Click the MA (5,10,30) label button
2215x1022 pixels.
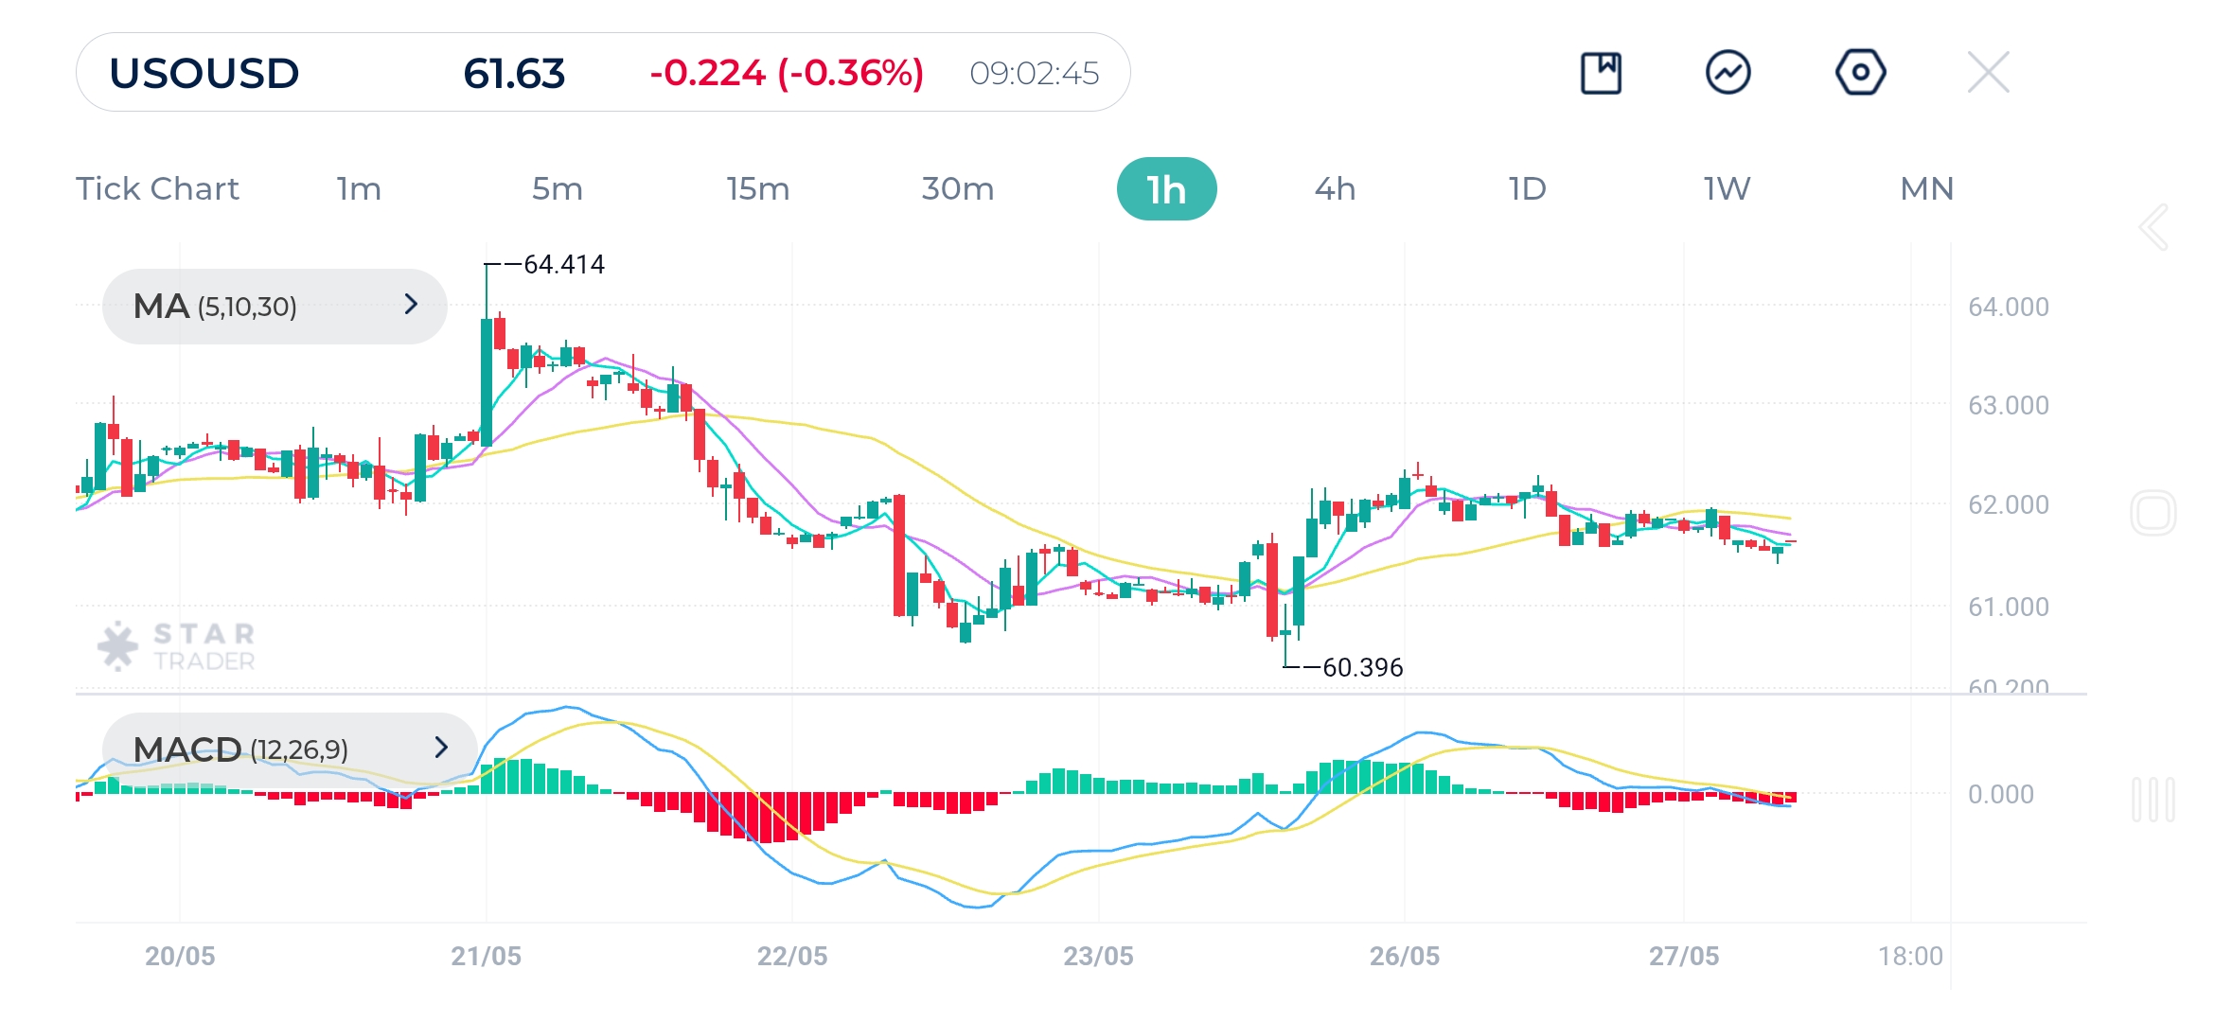[x=218, y=305]
